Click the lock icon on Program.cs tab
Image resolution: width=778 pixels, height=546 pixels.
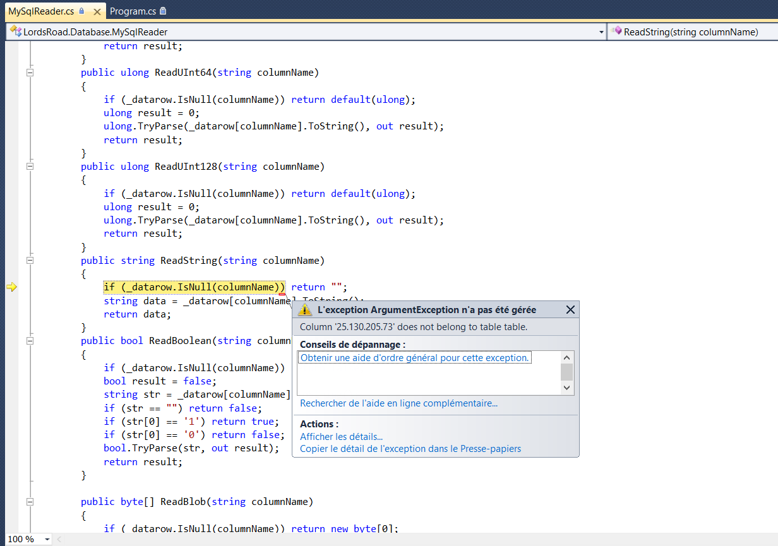[163, 11]
